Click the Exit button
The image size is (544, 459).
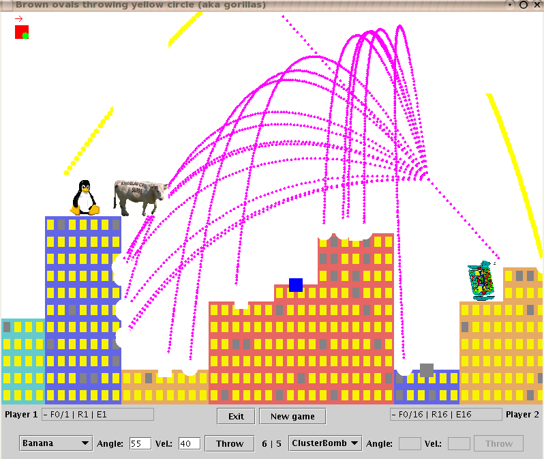click(236, 417)
